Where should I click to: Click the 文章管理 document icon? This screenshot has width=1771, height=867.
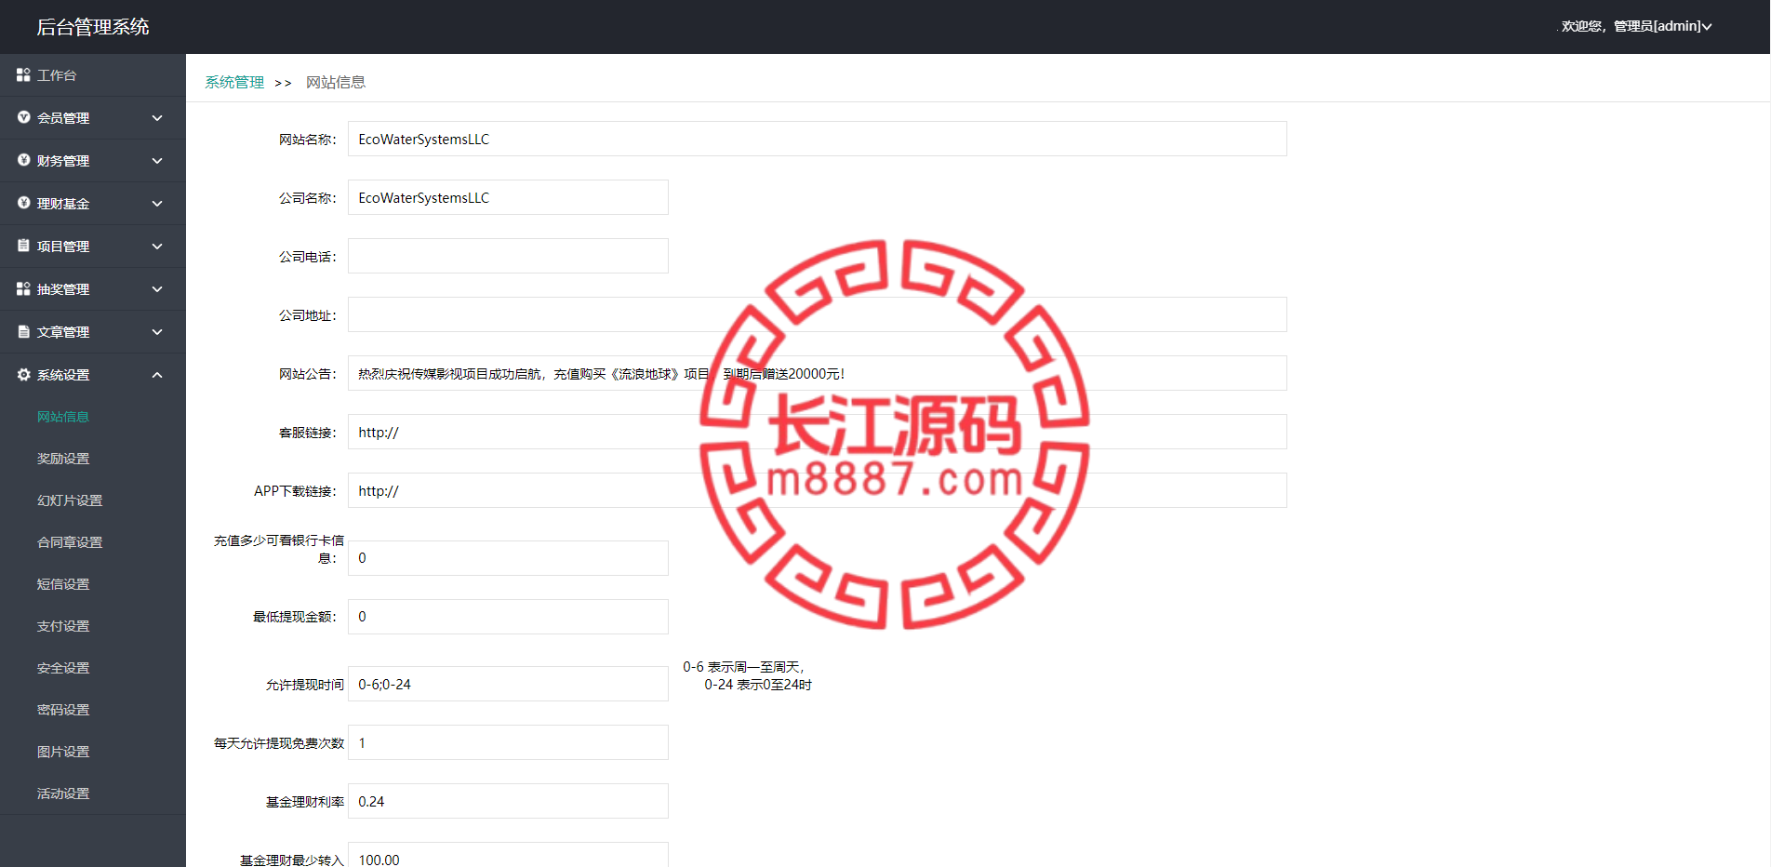click(x=23, y=331)
